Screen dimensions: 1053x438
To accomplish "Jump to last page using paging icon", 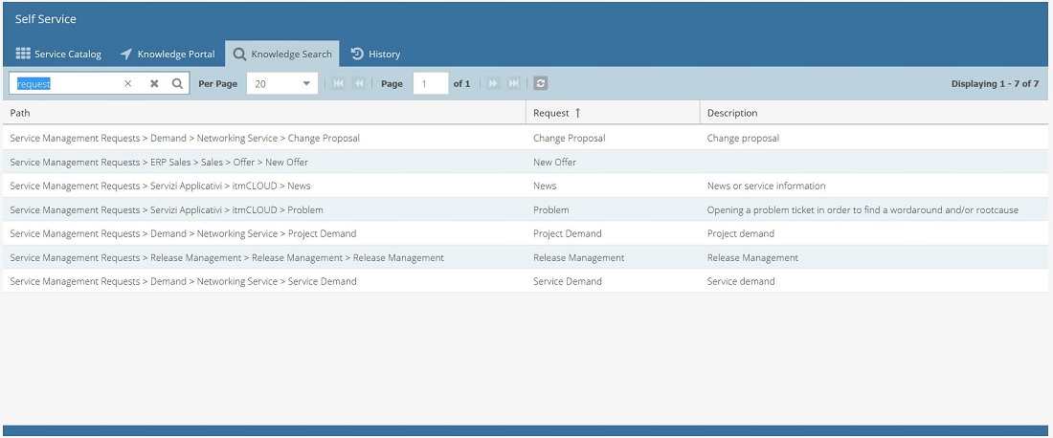I will [514, 84].
